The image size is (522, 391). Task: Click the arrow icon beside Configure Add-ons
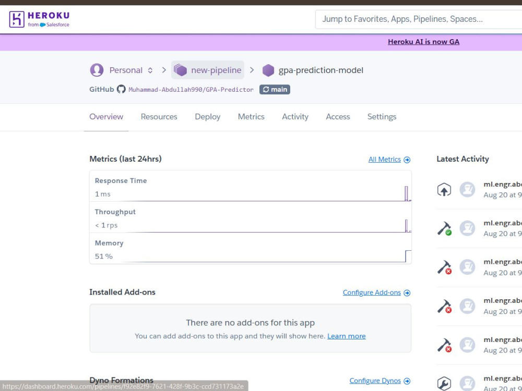pyautogui.click(x=407, y=293)
